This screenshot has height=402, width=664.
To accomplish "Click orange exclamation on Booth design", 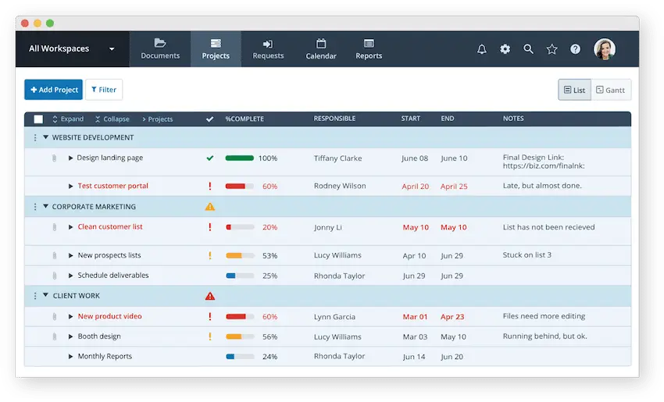I will (x=209, y=336).
